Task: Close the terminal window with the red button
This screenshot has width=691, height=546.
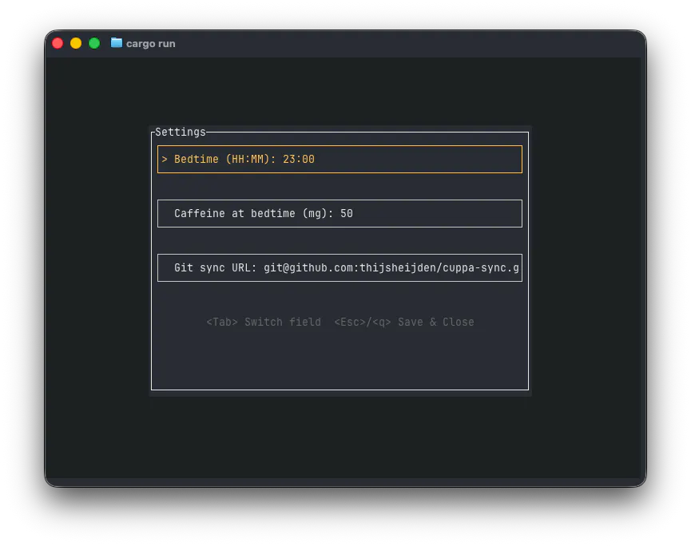Action: [x=58, y=43]
